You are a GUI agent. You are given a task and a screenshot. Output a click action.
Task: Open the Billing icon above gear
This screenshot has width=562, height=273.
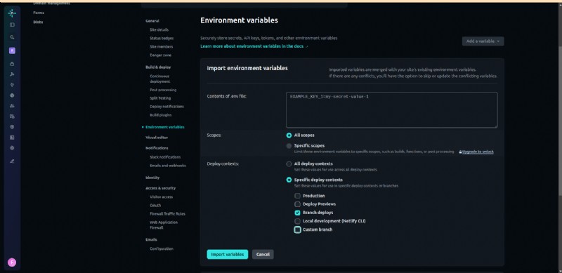click(12, 138)
